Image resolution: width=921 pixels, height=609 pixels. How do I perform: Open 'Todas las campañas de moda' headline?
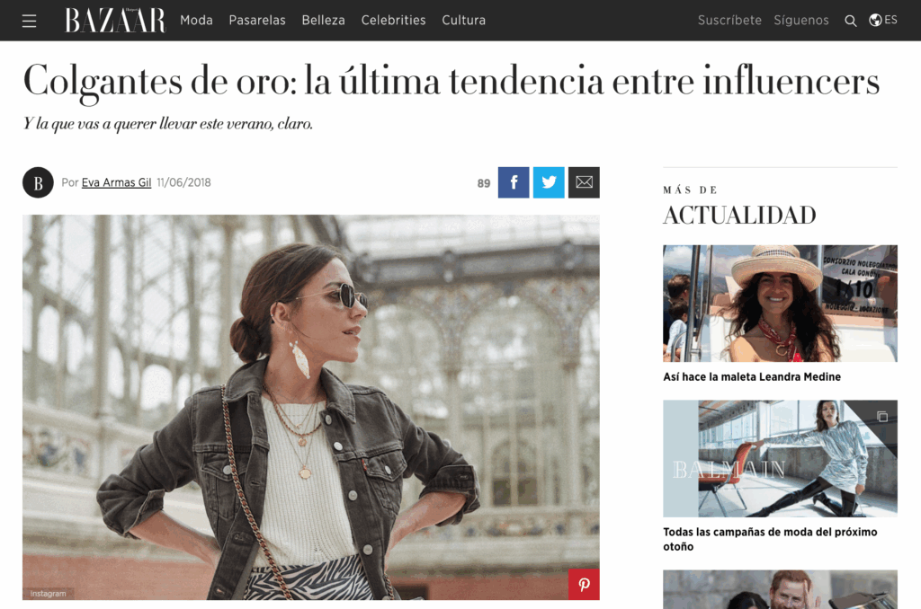pyautogui.click(x=770, y=539)
